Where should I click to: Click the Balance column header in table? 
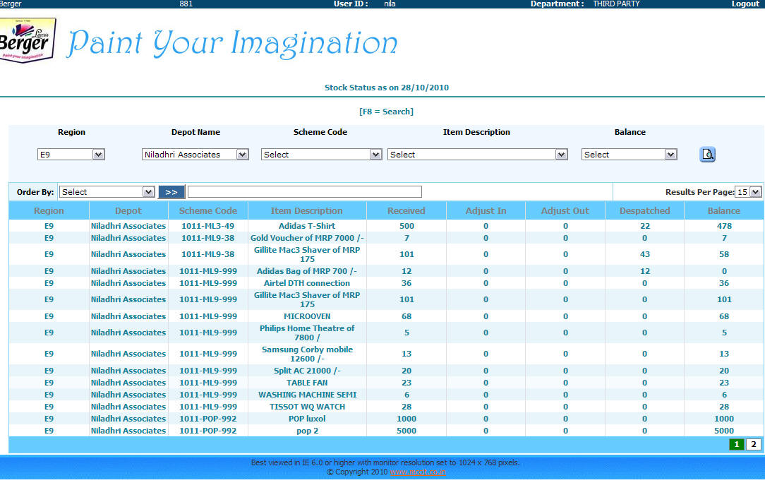tap(724, 211)
